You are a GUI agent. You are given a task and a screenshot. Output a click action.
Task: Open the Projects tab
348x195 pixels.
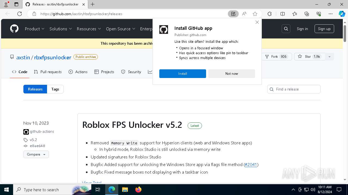pos(104,72)
